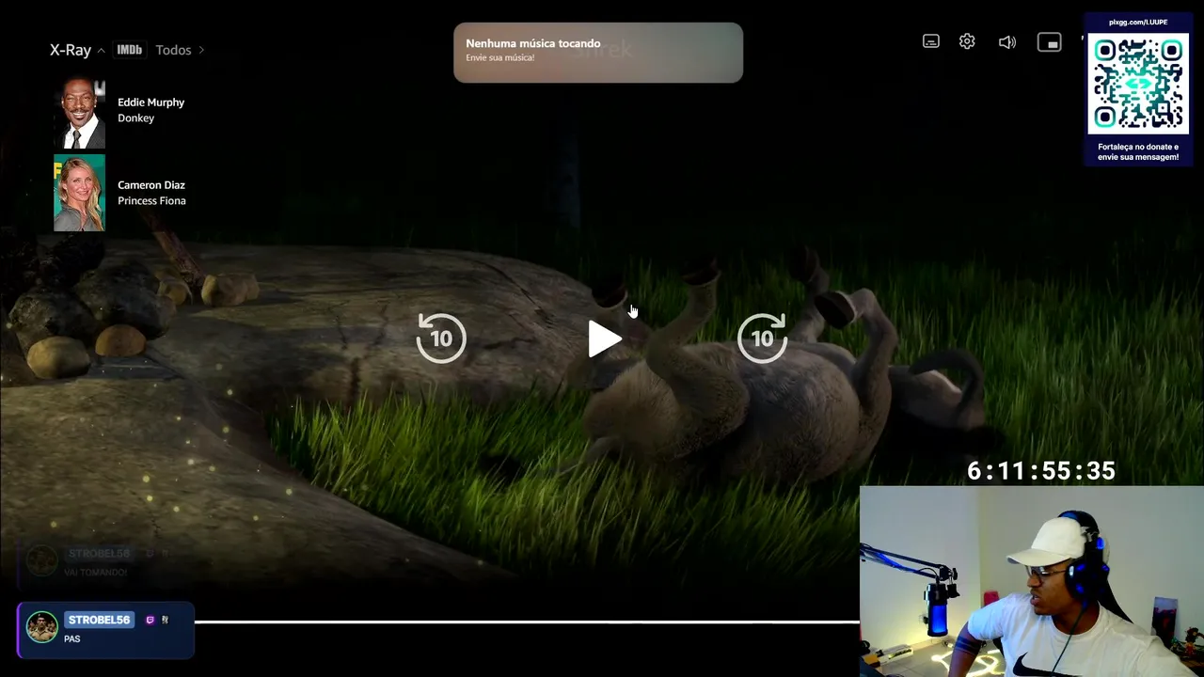Click the Cameron Diaz name

151,185
